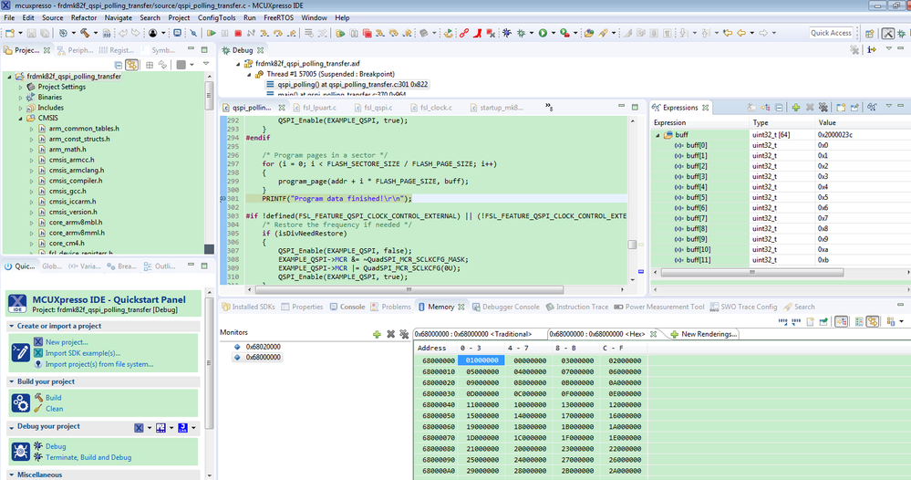Add new expression with green plus
The height and width of the screenshot is (480, 911).
click(796, 108)
